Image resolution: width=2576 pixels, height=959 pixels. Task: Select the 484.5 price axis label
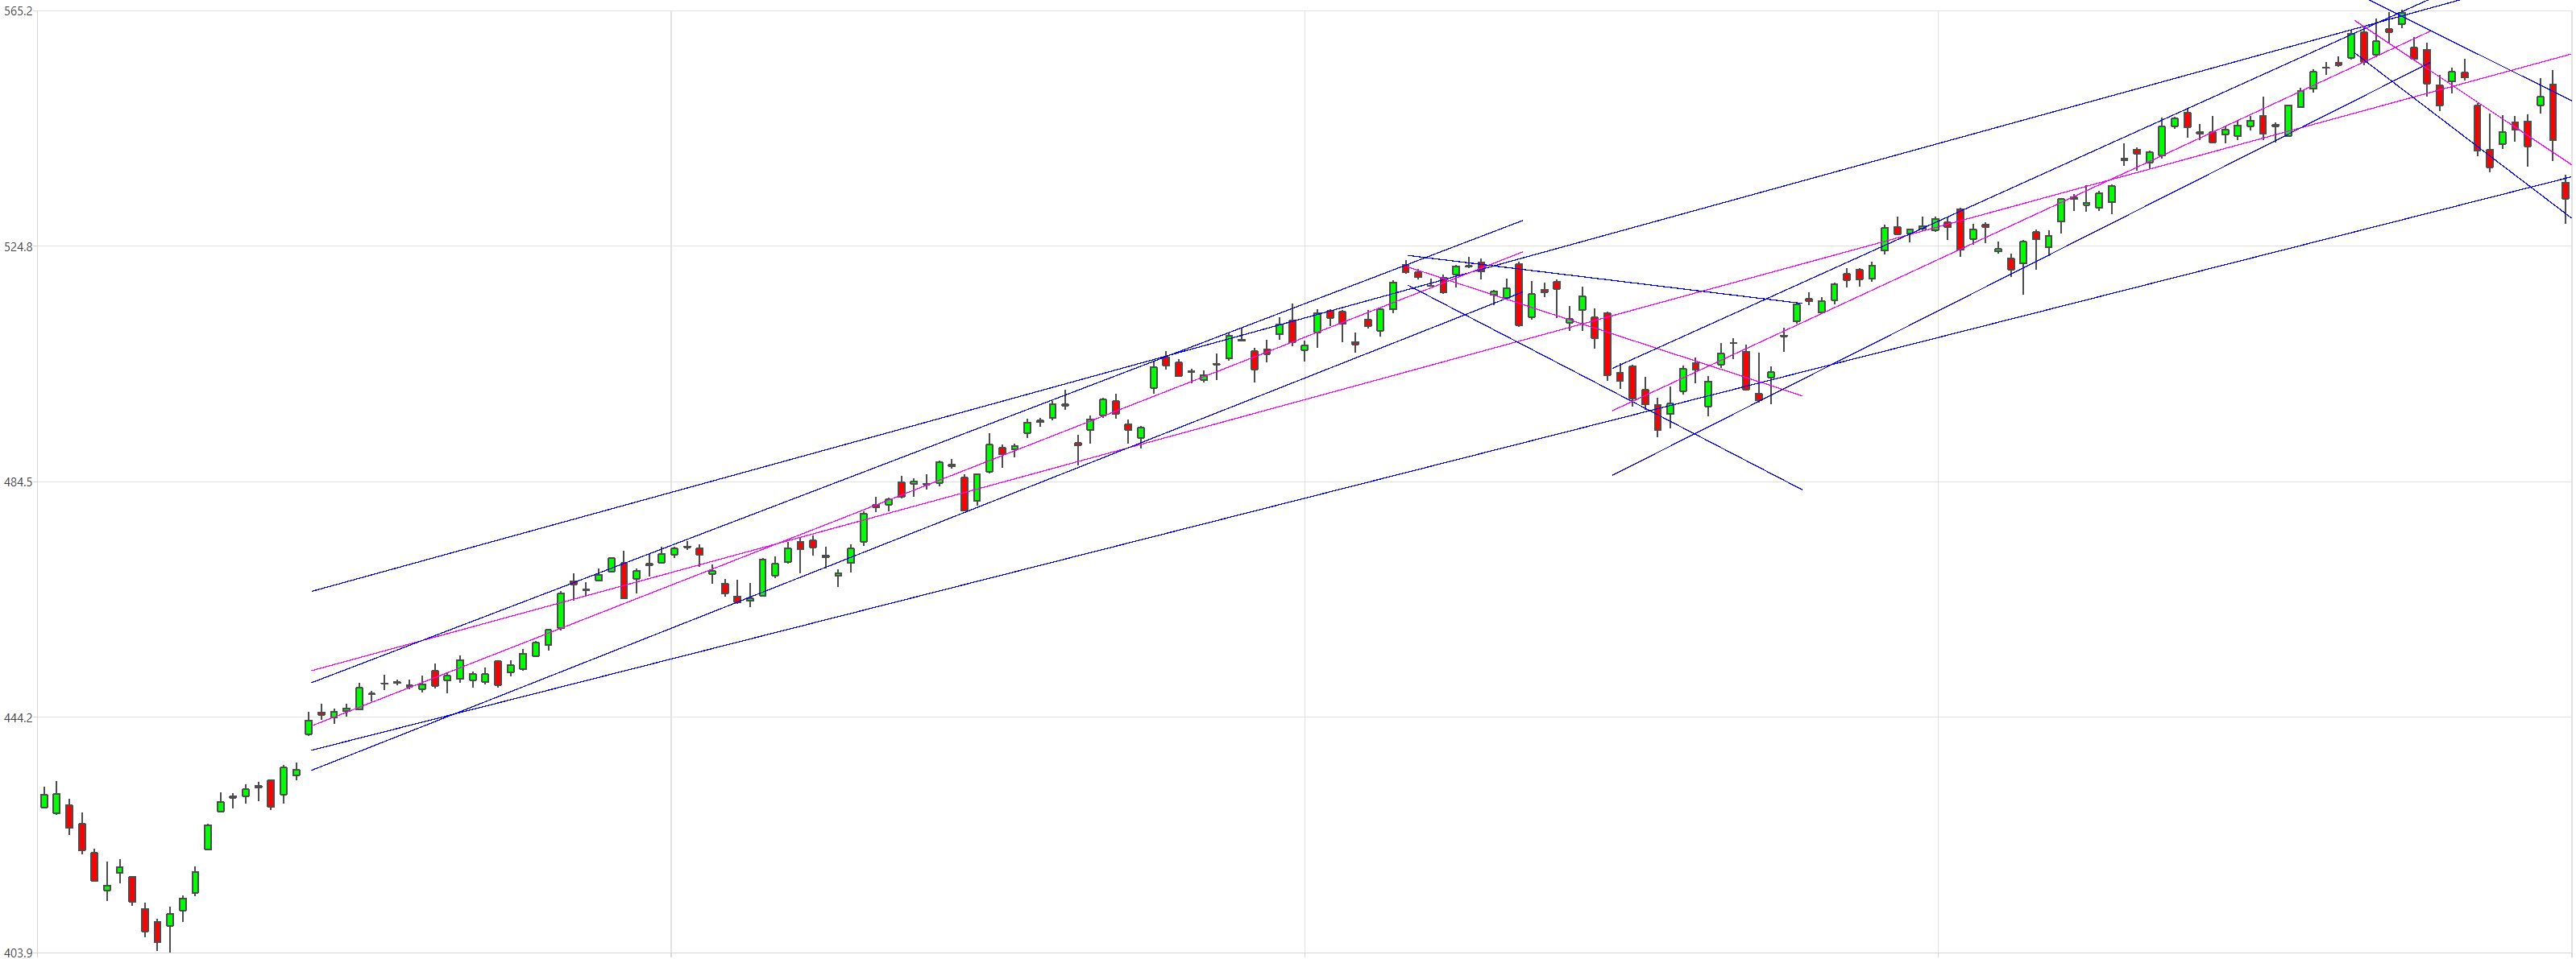(x=17, y=482)
